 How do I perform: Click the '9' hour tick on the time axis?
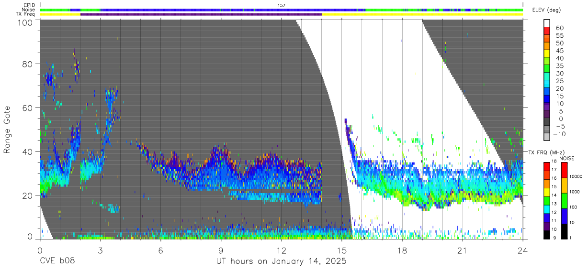click(221, 250)
